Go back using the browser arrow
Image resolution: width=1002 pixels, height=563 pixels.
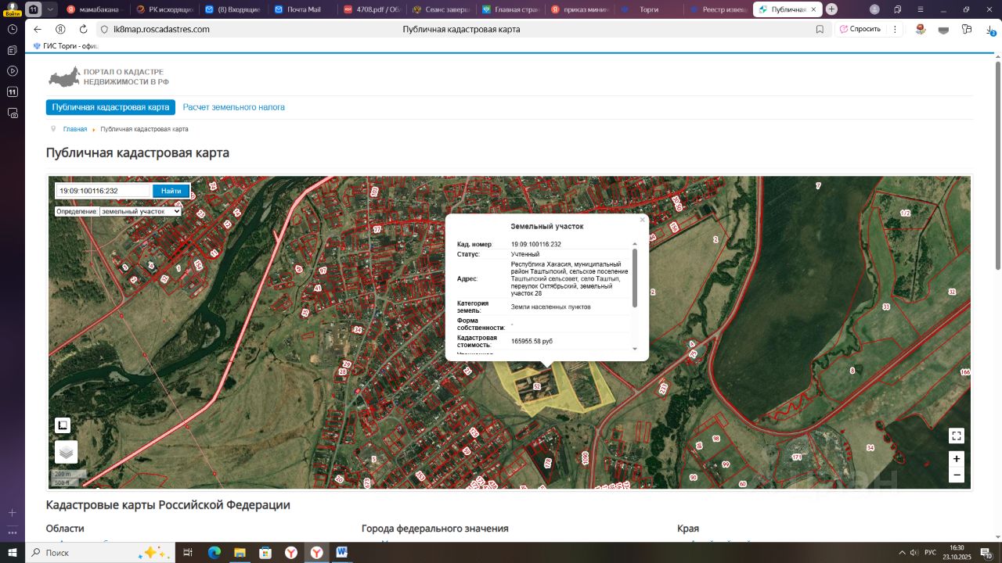click(x=38, y=29)
